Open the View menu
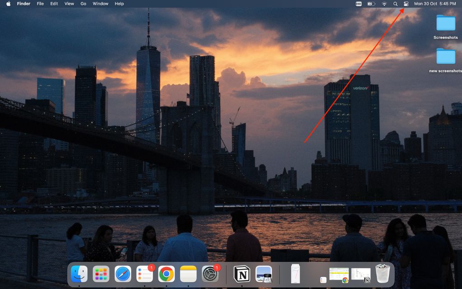The height and width of the screenshot is (289, 462). point(69,4)
